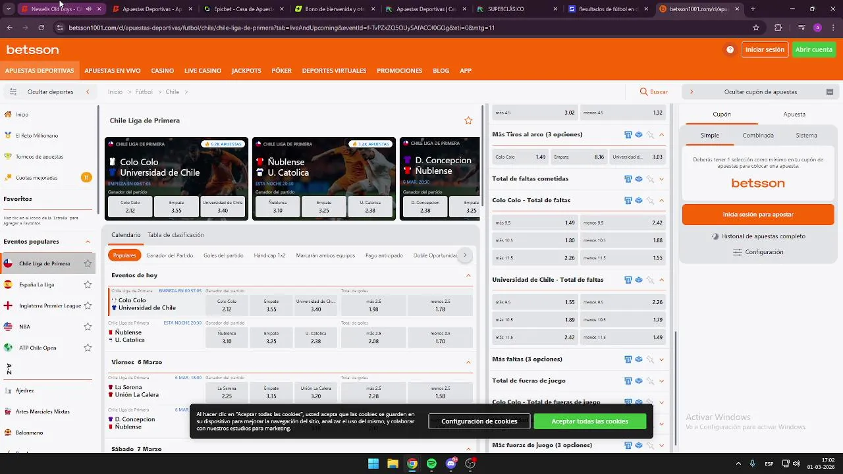The height and width of the screenshot is (474, 843).
Task: Expand the Más faltas (3 opciones) market
Action: coord(662,359)
